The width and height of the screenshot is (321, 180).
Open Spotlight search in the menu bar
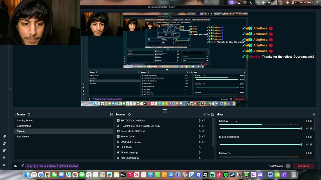click(x=282, y=2)
